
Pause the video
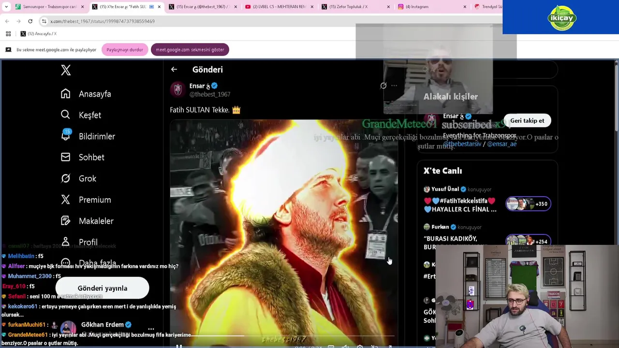pyautogui.click(x=179, y=346)
